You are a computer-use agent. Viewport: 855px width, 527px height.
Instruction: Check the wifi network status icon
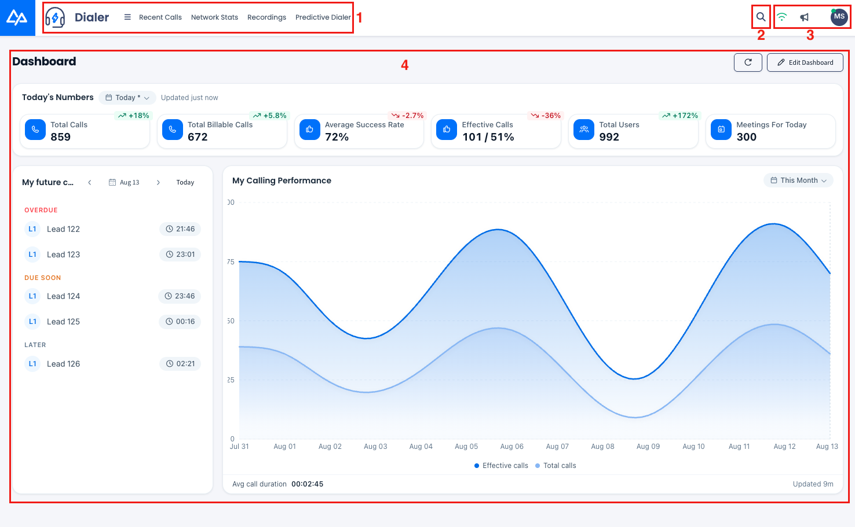pyautogui.click(x=782, y=17)
